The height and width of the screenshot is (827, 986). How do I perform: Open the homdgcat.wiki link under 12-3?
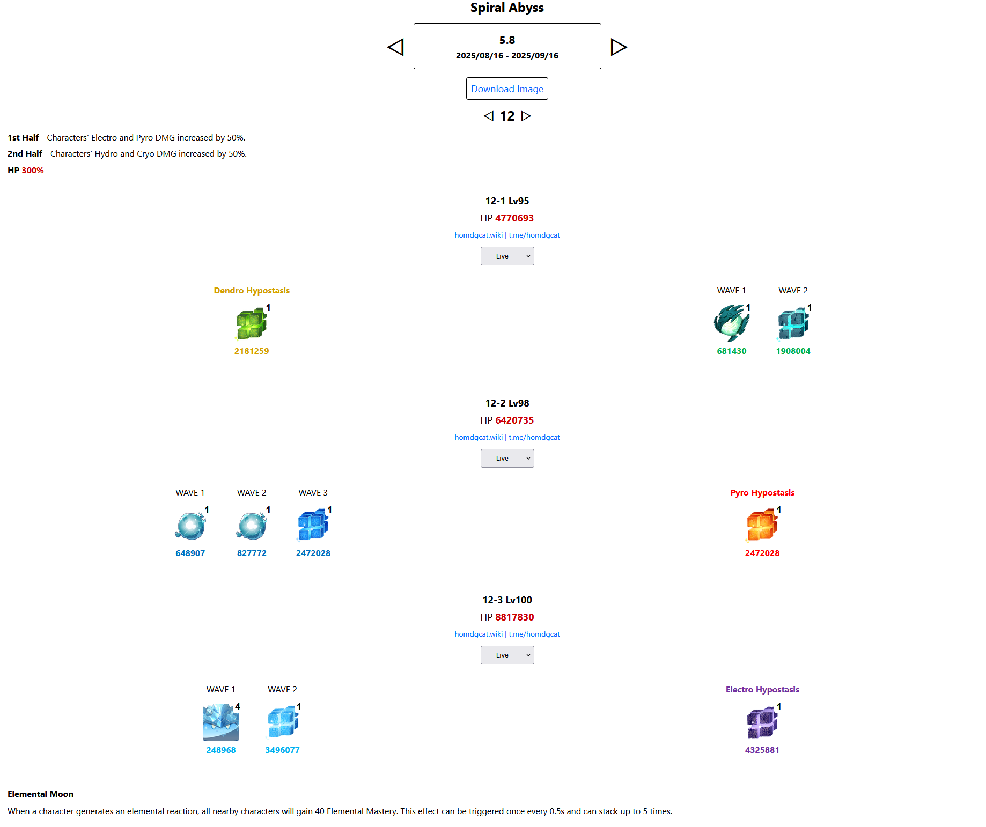pos(479,634)
